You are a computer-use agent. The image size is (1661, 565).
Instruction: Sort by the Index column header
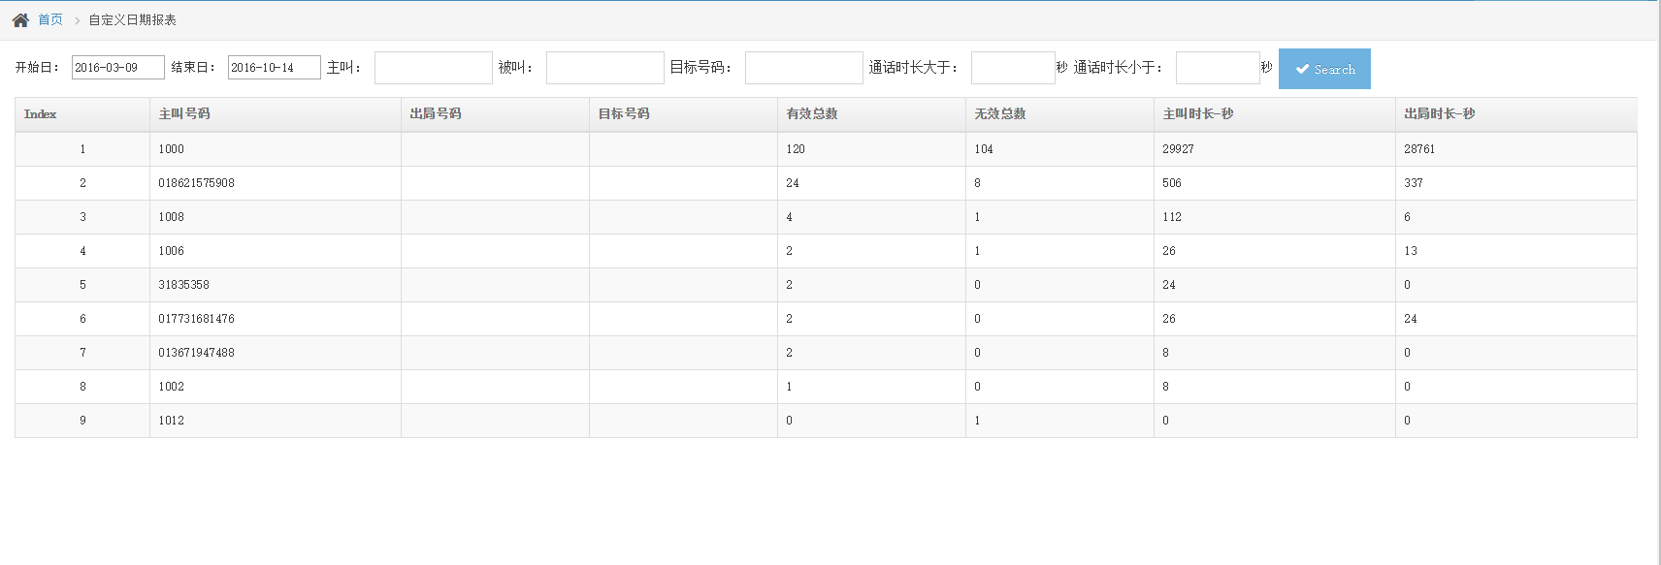pos(41,114)
